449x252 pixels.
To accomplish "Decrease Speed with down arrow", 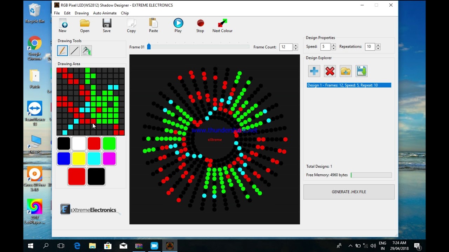I will pyautogui.click(x=333, y=48).
